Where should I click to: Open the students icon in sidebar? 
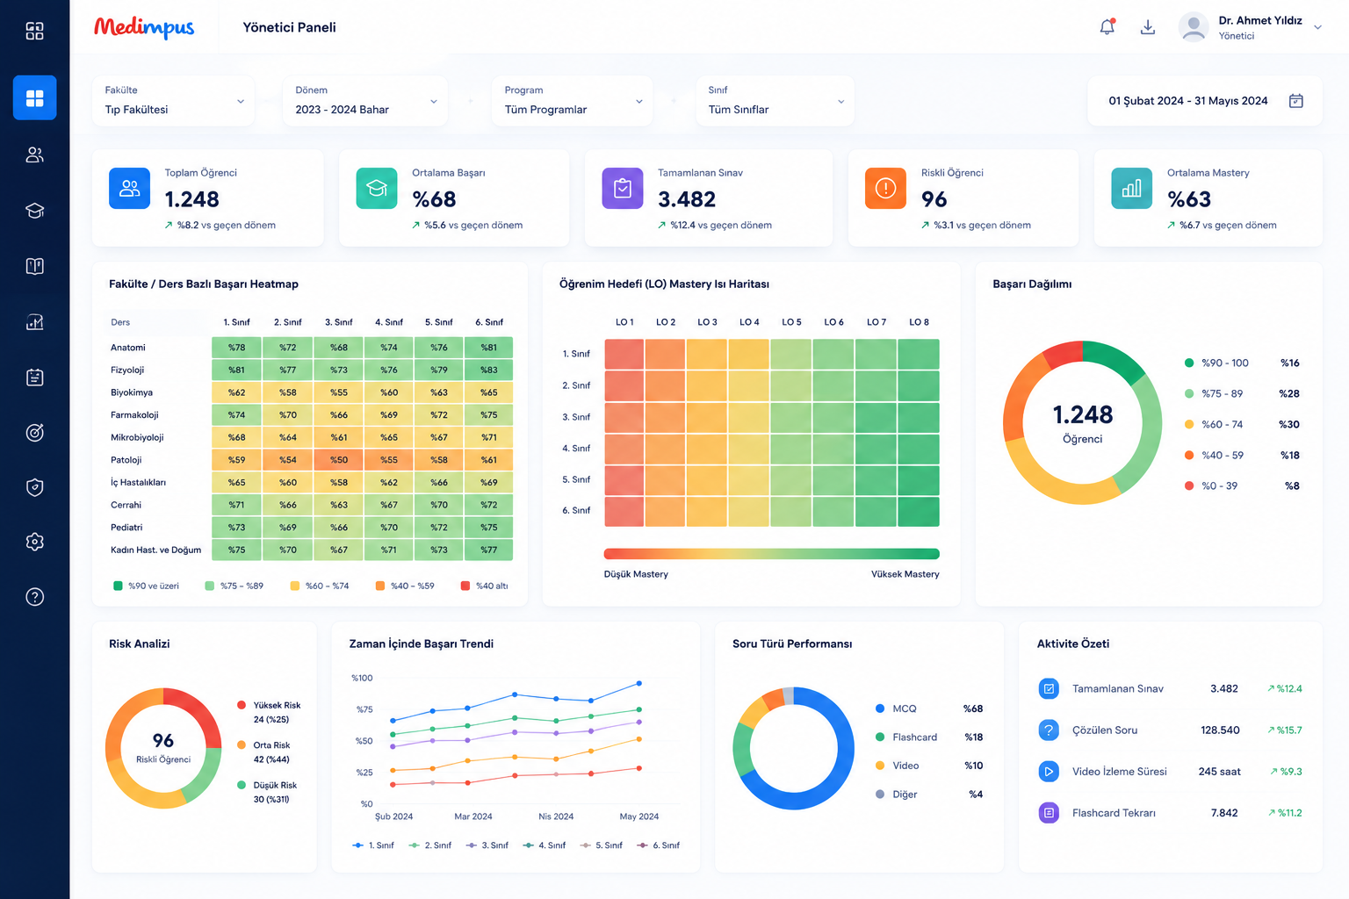34,155
